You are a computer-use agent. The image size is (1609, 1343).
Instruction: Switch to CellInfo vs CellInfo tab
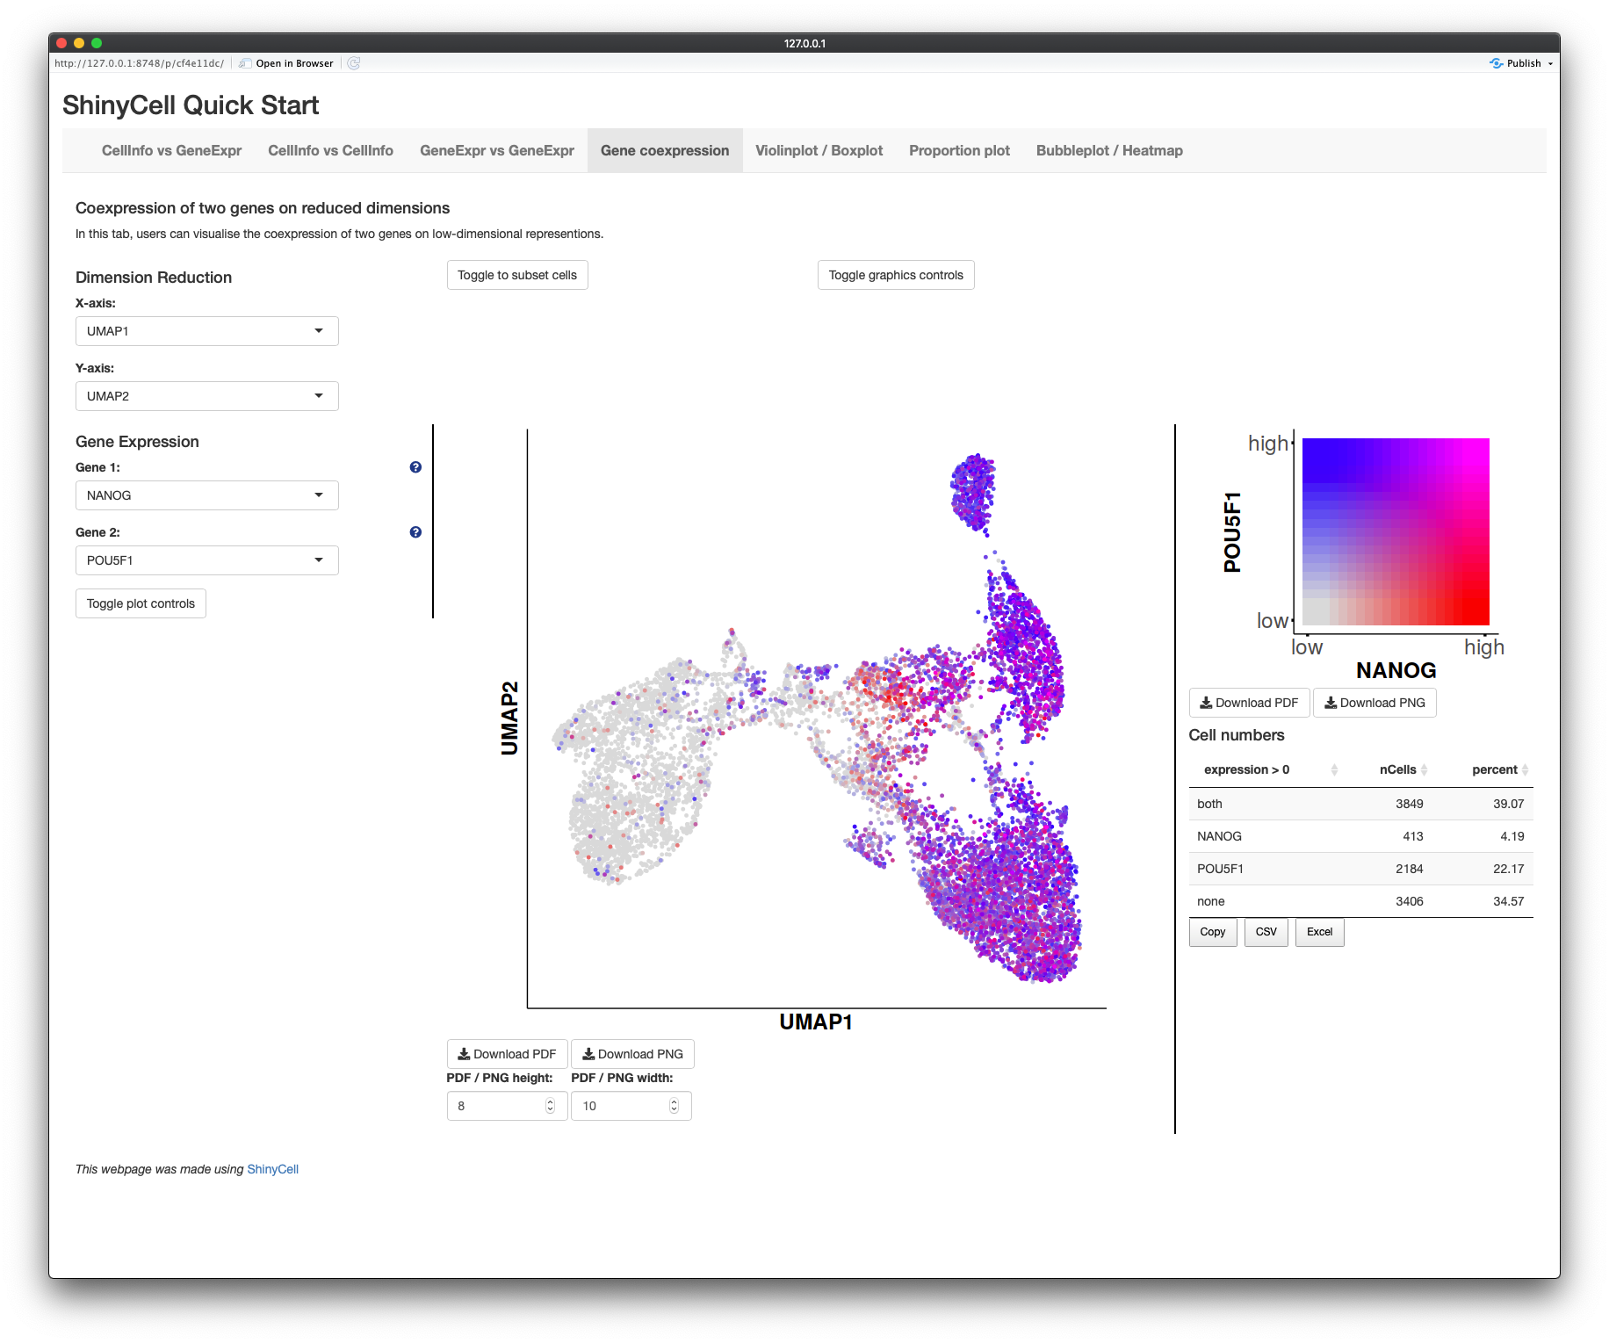pos(330,150)
